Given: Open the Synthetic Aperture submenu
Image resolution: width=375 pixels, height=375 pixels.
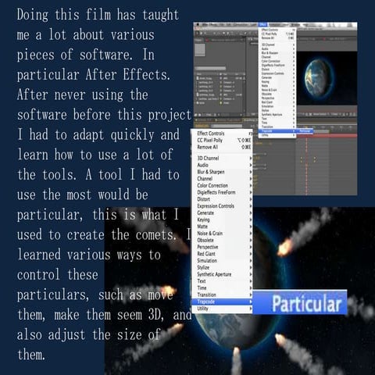Looking at the screenshot, I should pos(222,274).
